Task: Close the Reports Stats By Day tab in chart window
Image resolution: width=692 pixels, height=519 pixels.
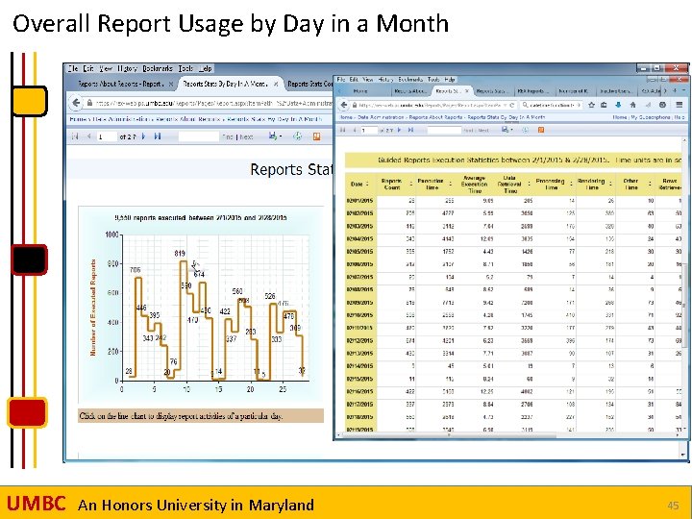Action: click(x=276, y=84)
